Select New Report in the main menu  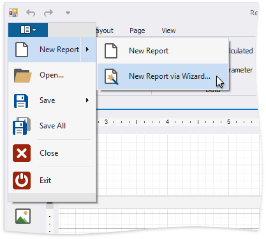pyautogui.click(x=45, y=50)
